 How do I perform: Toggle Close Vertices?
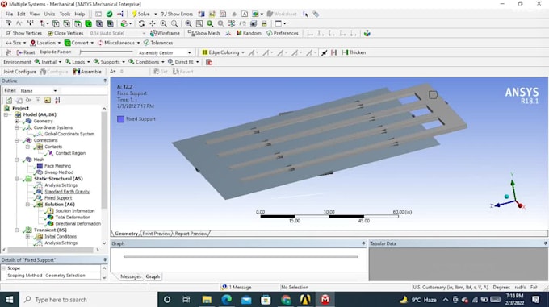65,33
